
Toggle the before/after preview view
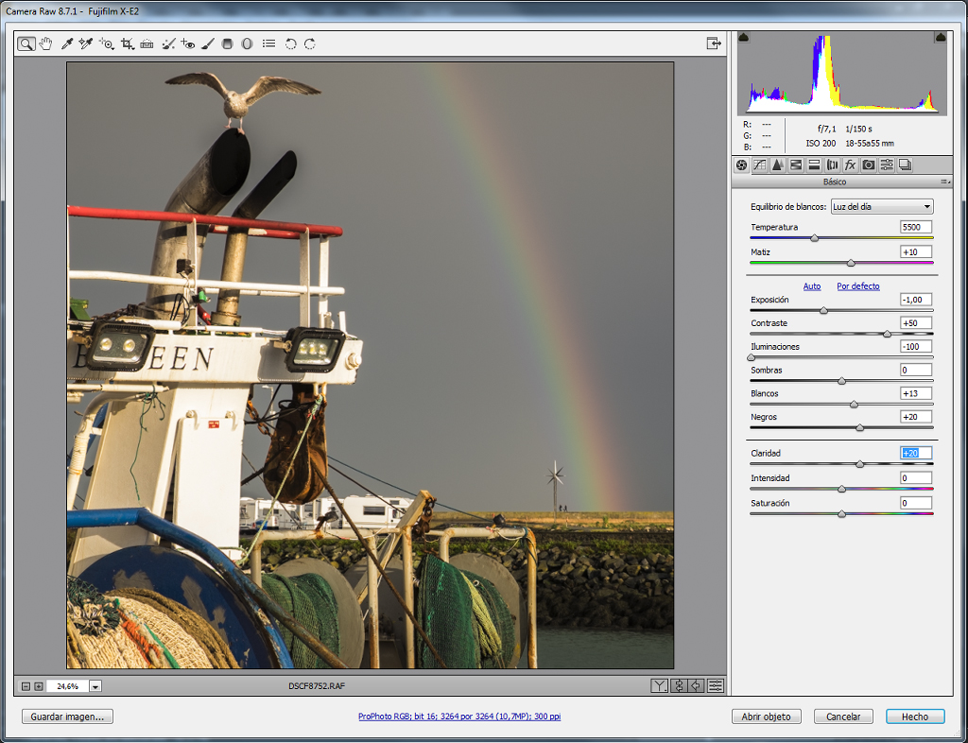pyautogui.click(x=659, y=685)
